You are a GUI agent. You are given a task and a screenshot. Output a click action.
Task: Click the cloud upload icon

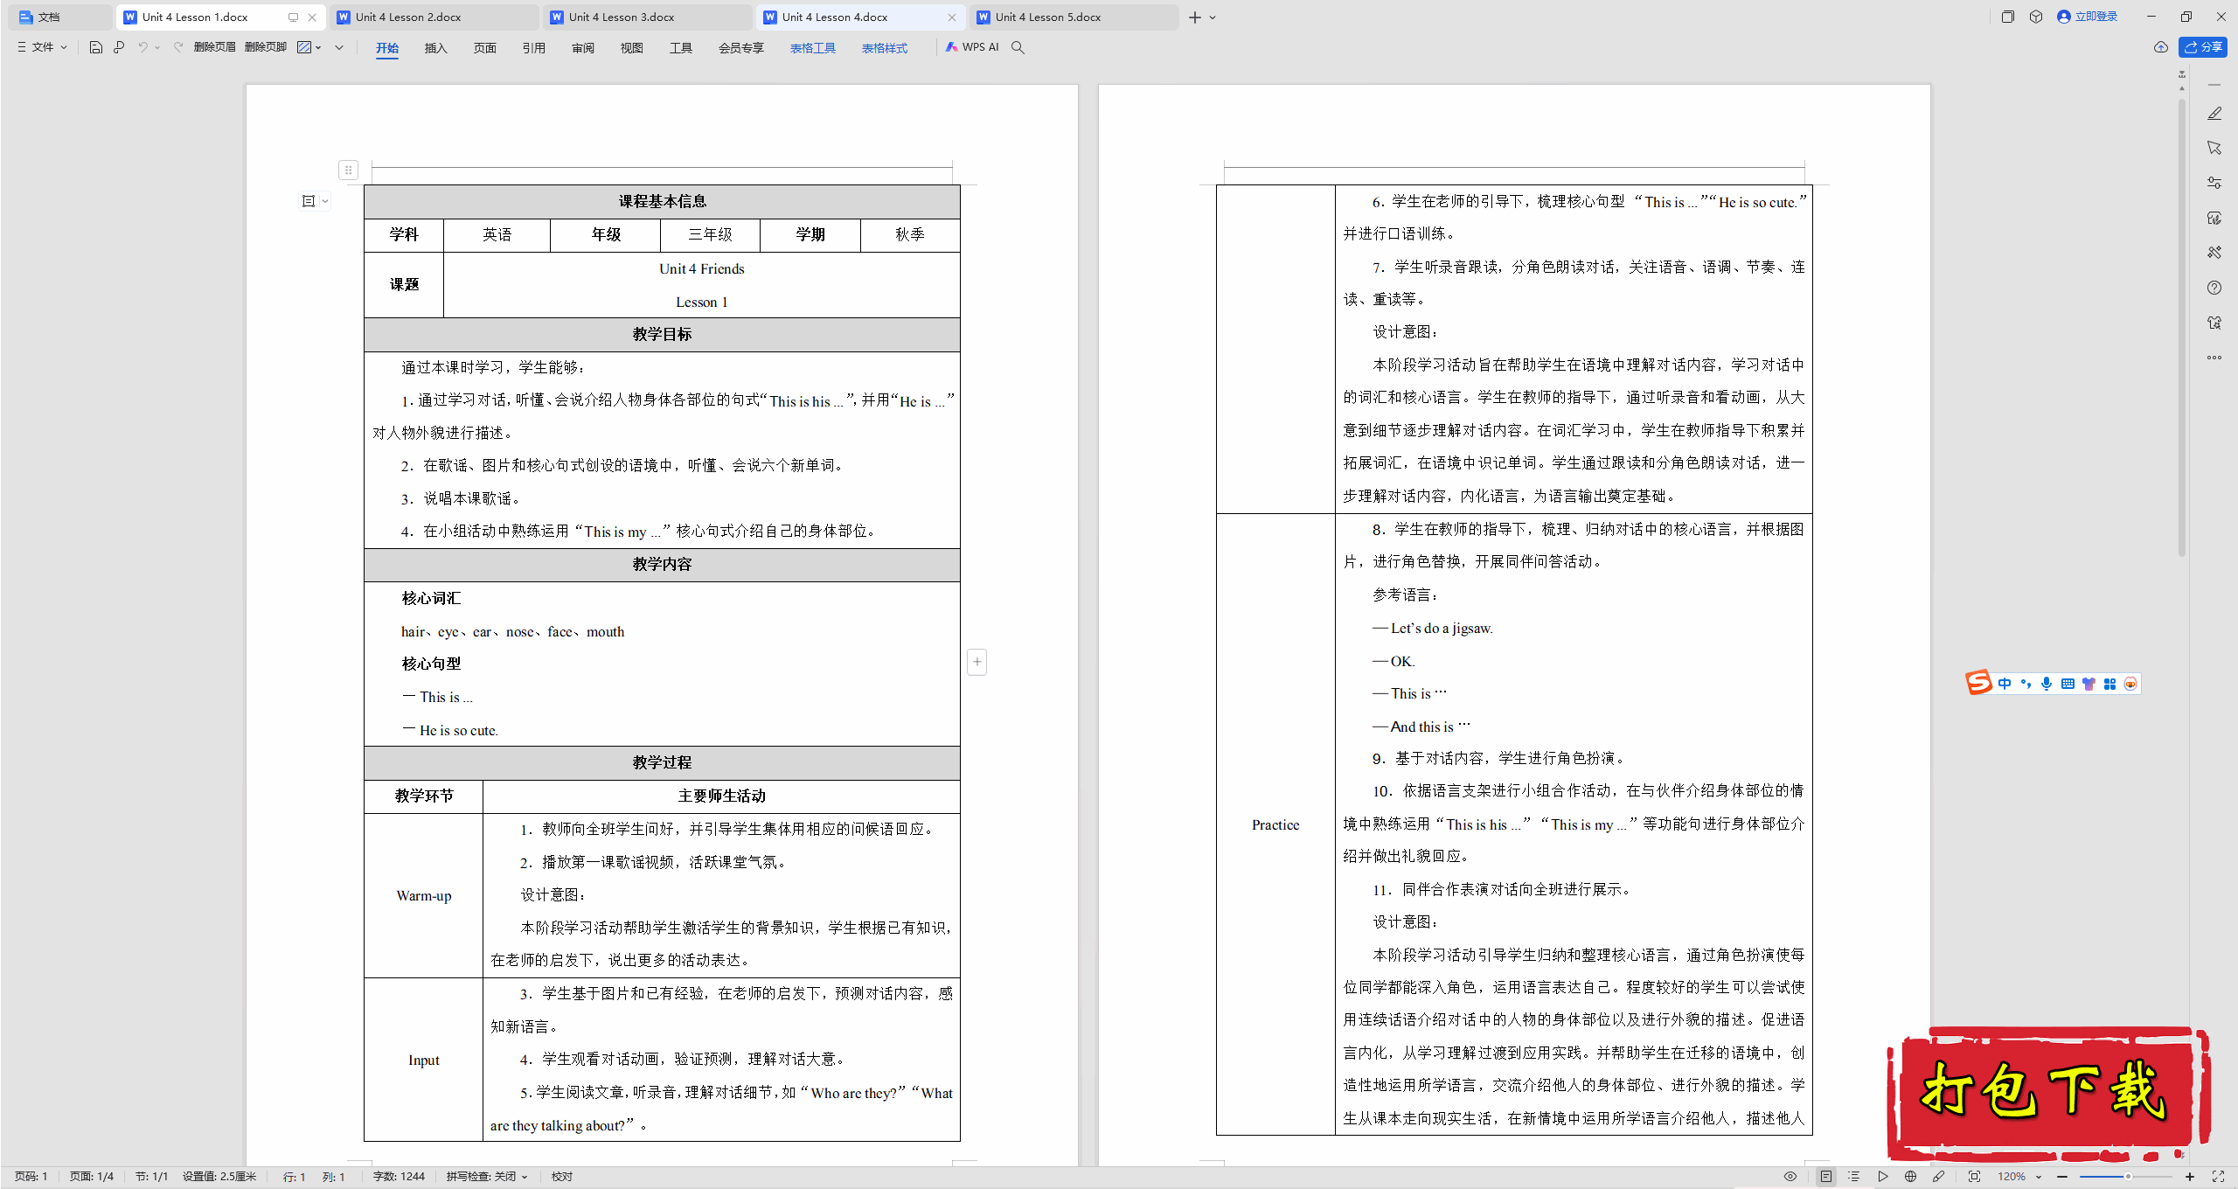tap(2161, 47)
